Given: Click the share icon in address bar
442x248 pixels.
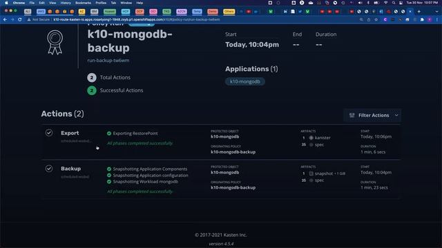Looking at the screenshot, I should click(369, 20).
